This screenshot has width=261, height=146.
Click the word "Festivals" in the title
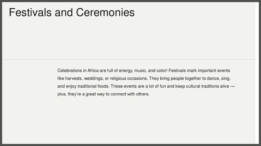(x=30, y=12)
